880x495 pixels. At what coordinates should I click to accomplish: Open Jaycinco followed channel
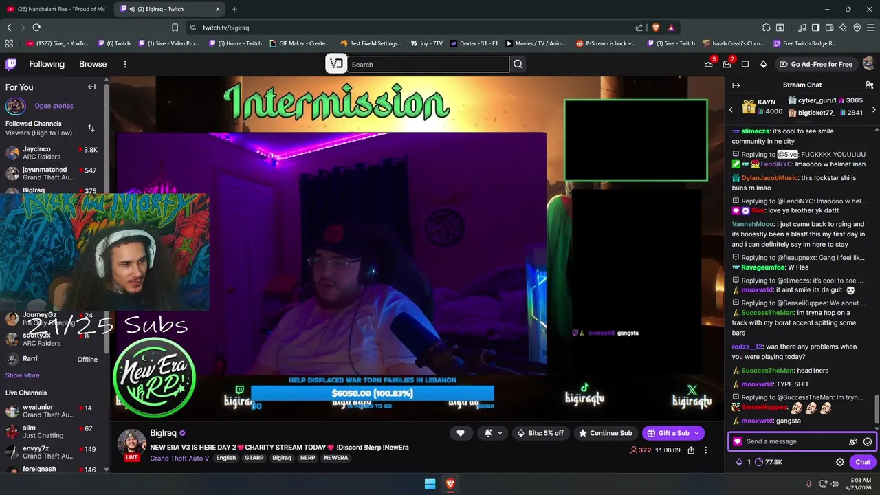tap(52, 153)
